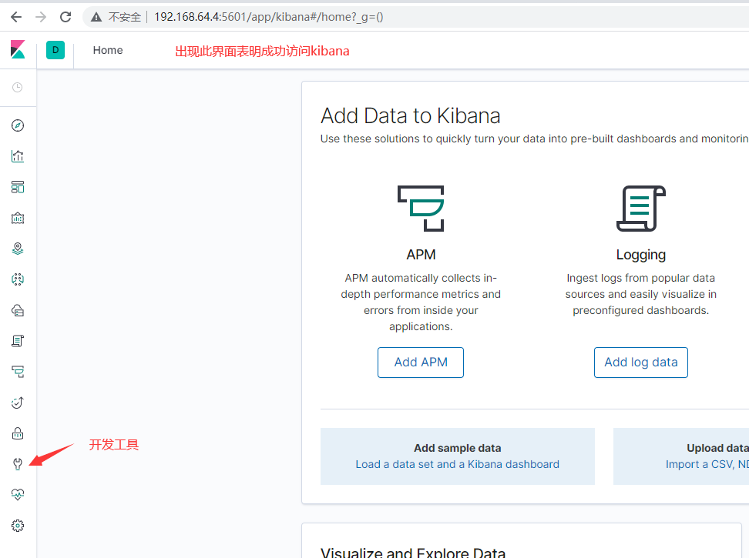Screen dimensions: 749x558
Task: Open Management gear icon in sidebar
Action: 18,526
